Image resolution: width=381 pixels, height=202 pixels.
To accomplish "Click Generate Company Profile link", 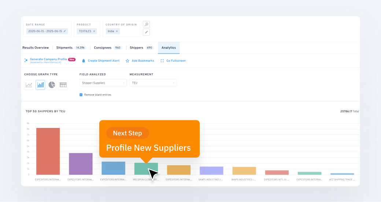I will (x=48, y=59).
